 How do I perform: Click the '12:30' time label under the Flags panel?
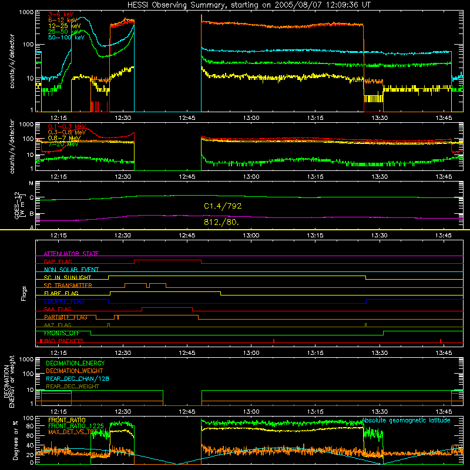[123, 353]
